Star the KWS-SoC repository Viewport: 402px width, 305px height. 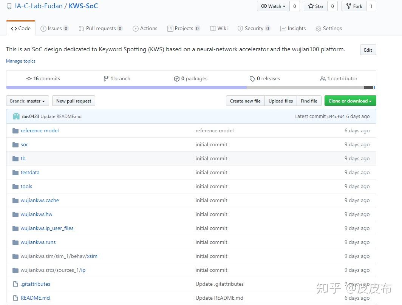[x=316, y=6]
